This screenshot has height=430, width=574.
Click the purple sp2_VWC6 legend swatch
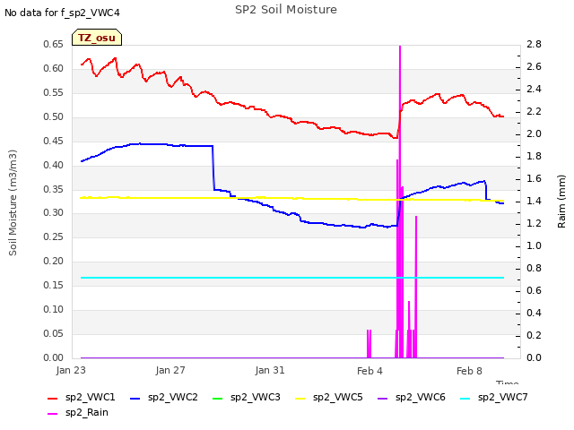[x=383, y=398]
